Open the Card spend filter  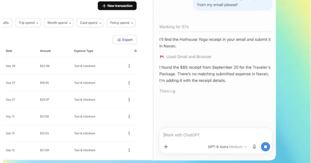pyautogui.click(x=90, y=23)
